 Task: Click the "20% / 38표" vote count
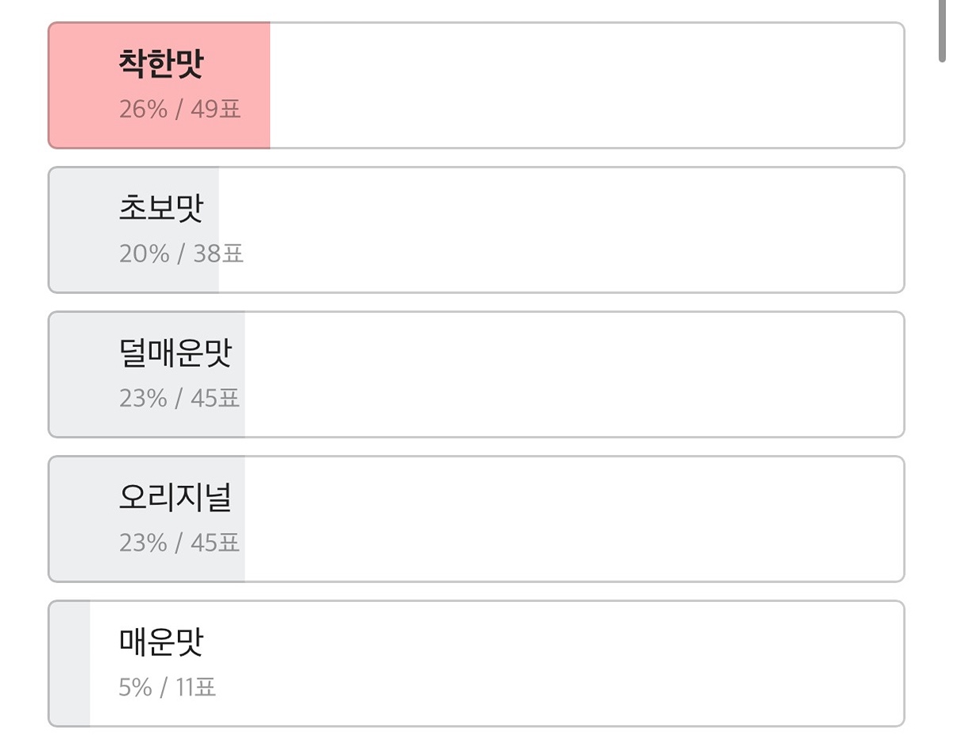[181, 254]
